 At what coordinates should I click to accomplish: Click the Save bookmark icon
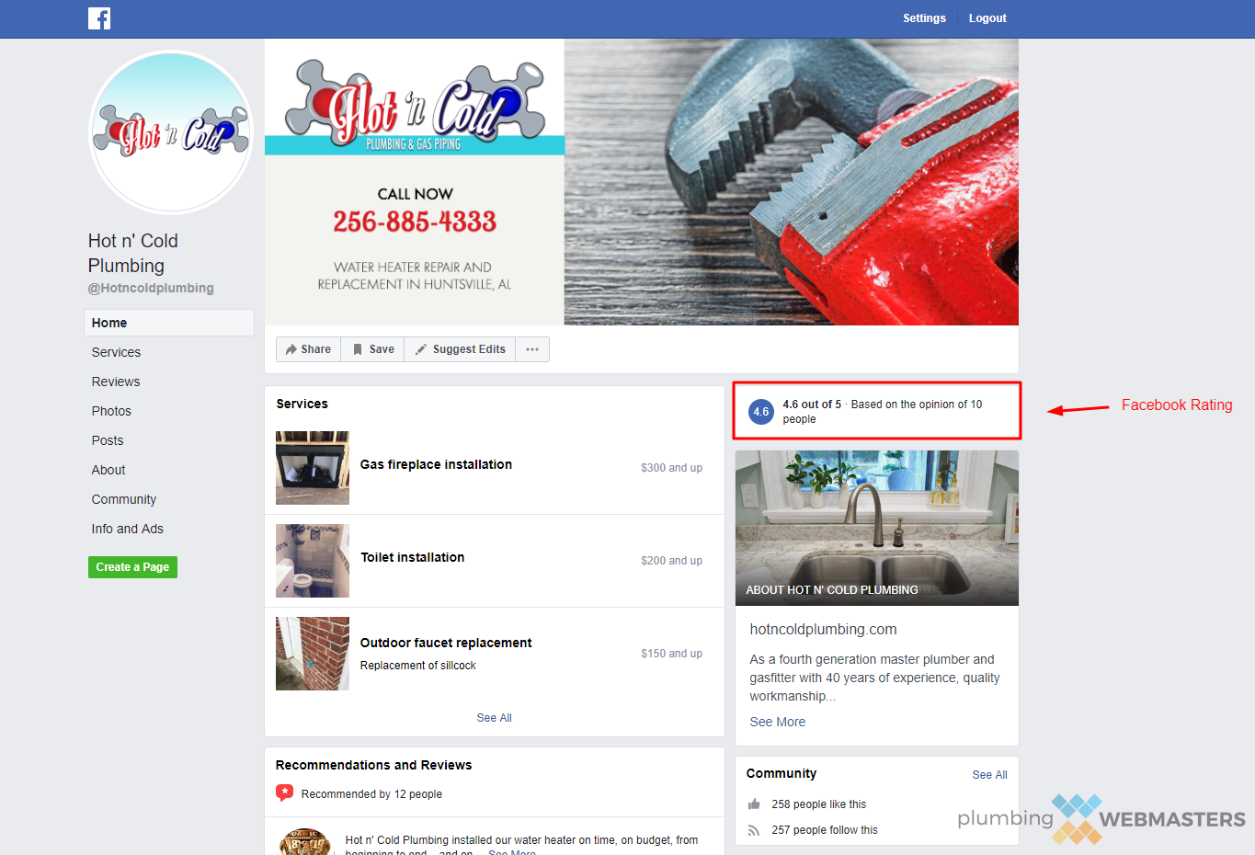click(x=358, y=349)
